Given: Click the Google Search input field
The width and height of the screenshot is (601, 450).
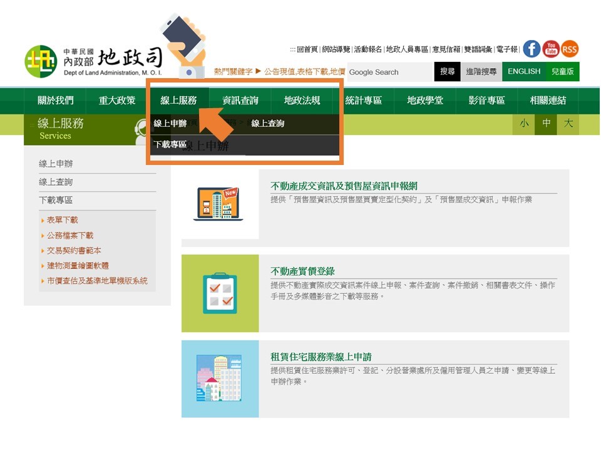Looking at the screenshot, I should (x=388, y=72).
